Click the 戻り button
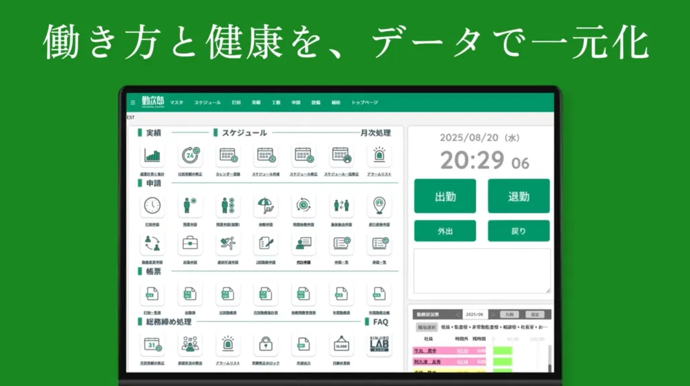The width and height of the screenshot is (690, 386). point(518,231)
